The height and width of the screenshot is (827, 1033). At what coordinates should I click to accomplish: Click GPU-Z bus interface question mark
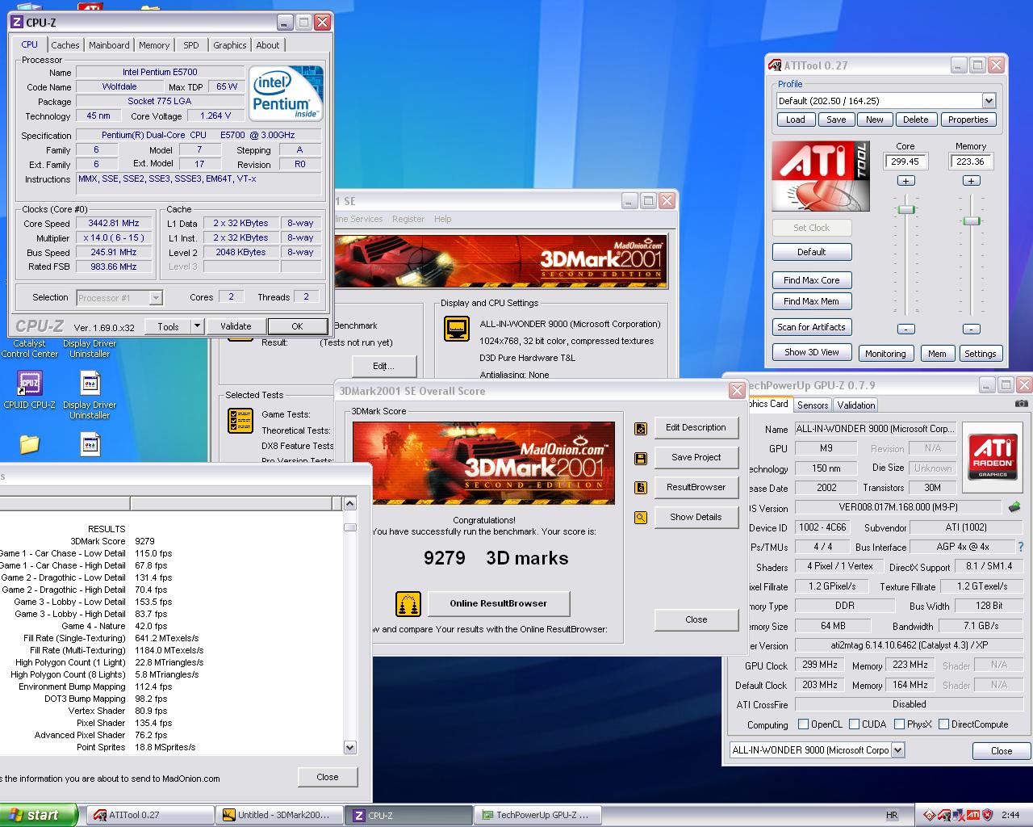pos(1021,547)
